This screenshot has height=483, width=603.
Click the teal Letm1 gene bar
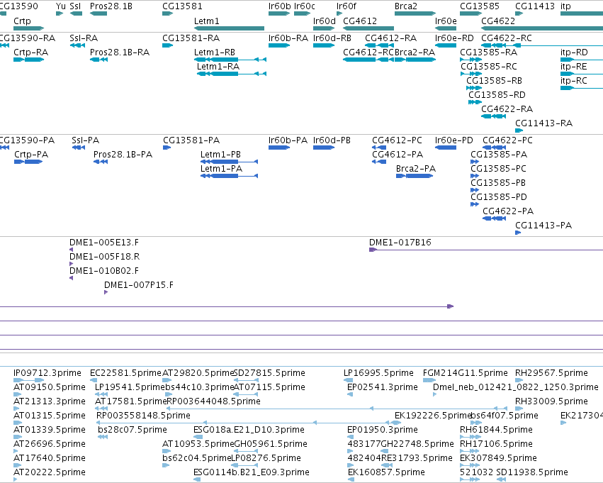coord(229,28)
